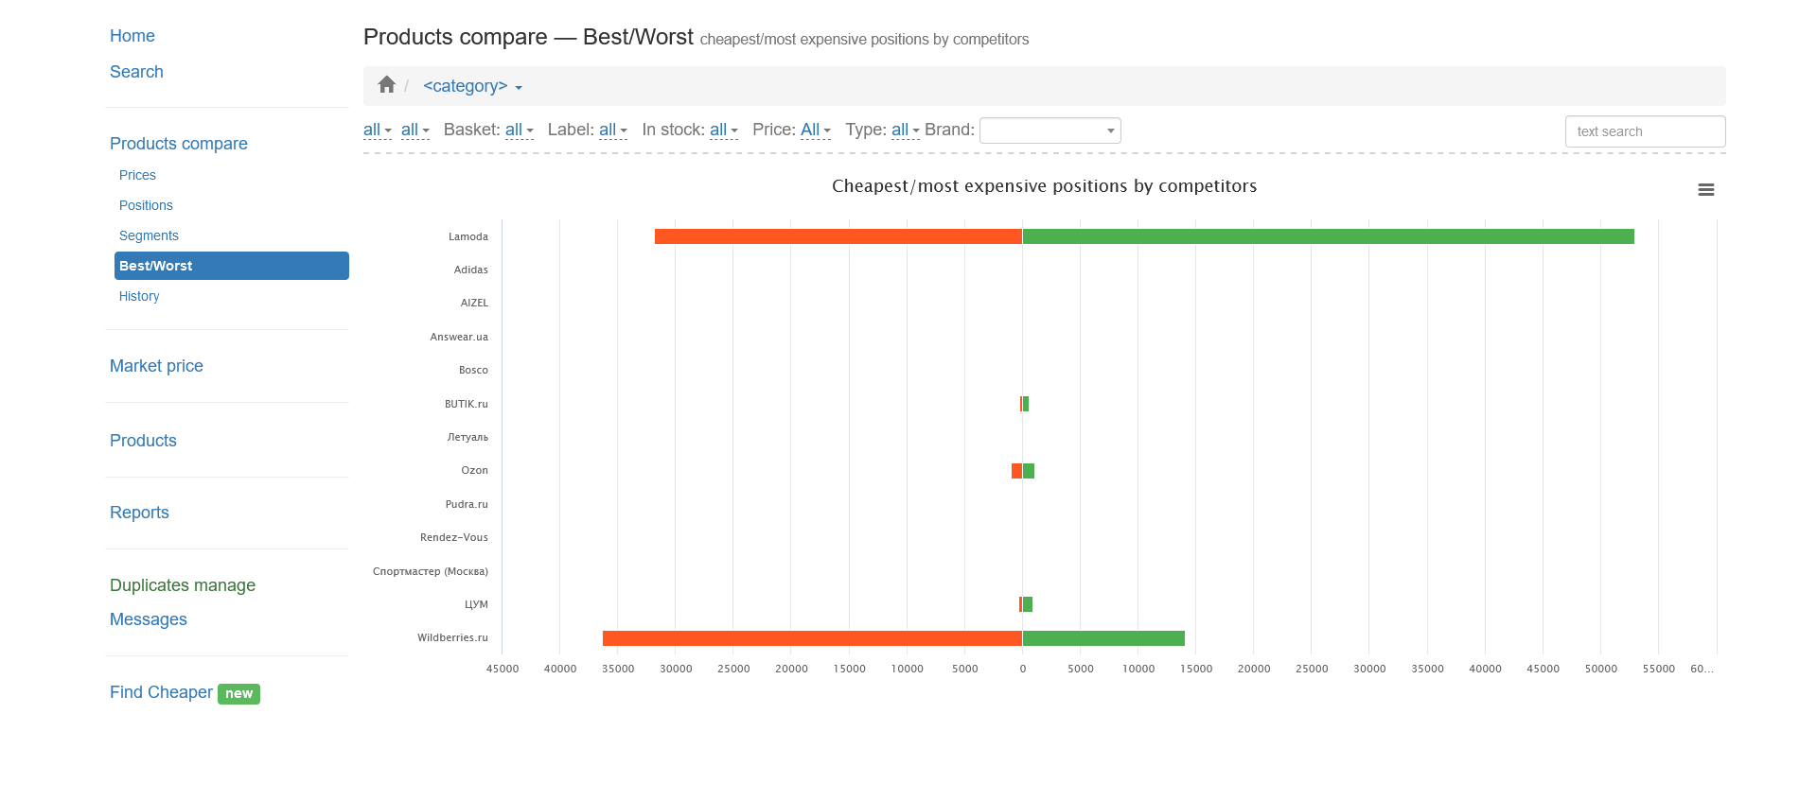Click the 'Ozon' axis label
Image resolution: width=1817 pixels, height=801 pixels.
coord(475,470)
